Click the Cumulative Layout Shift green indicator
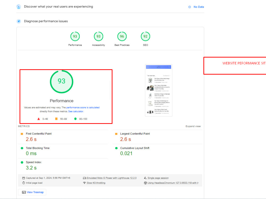 (x=116, y=148)
